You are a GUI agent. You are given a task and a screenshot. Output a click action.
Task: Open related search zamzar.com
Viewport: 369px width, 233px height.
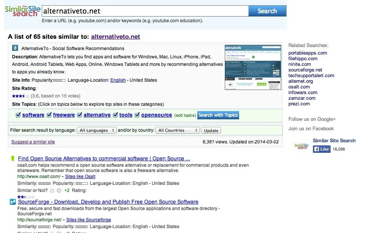tap(302, 98)
